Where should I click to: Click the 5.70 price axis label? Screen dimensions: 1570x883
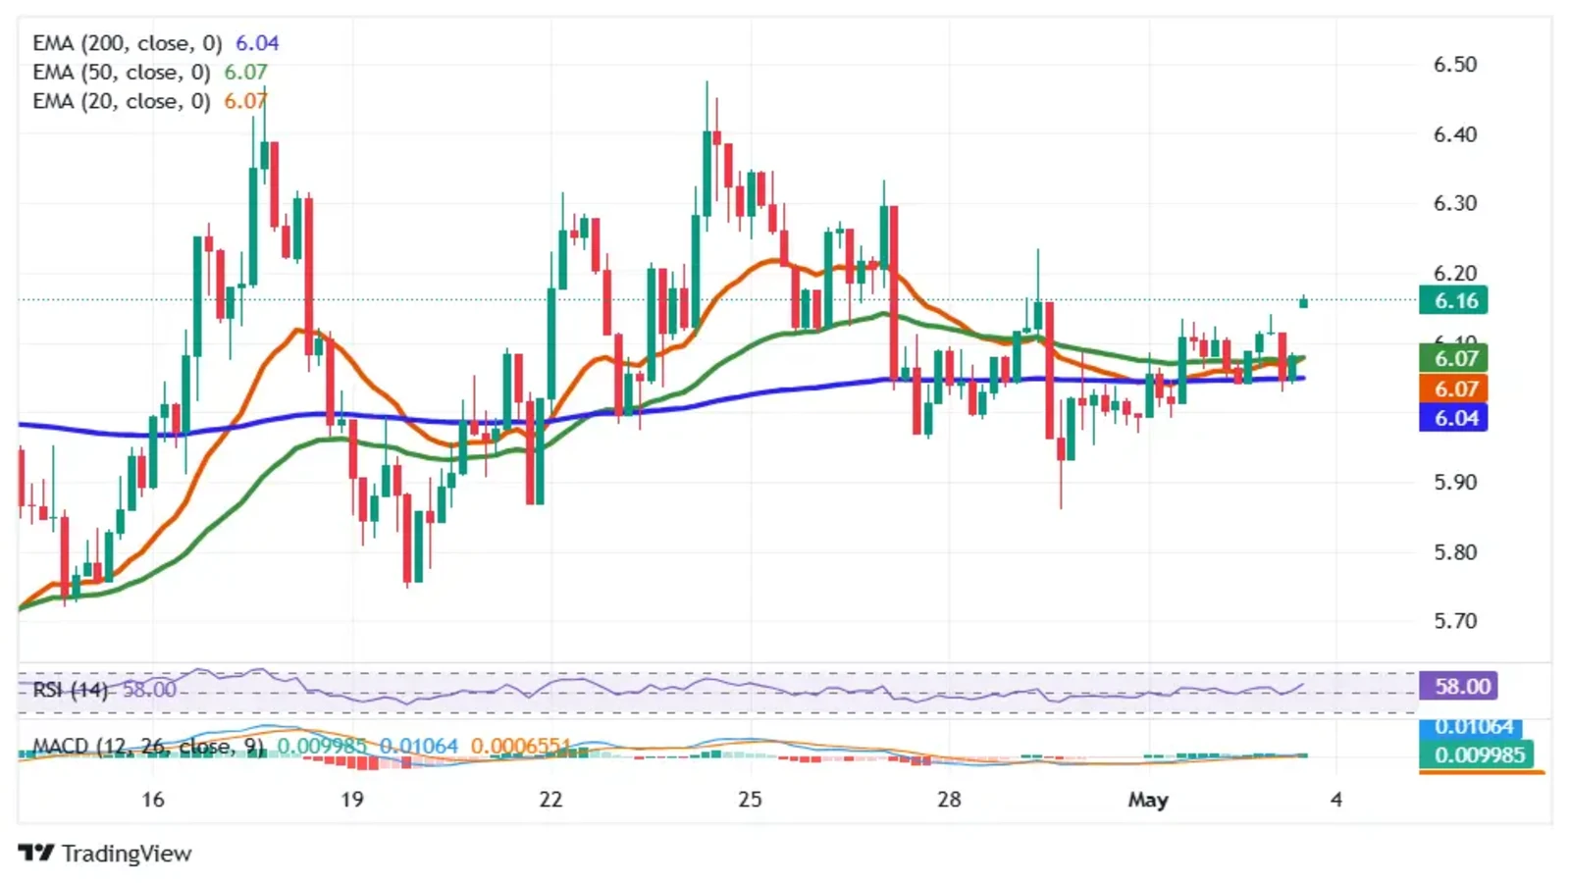click(x=1454, y=621)
